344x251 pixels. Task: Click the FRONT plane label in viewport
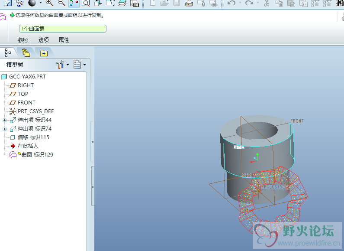point(297,121)
